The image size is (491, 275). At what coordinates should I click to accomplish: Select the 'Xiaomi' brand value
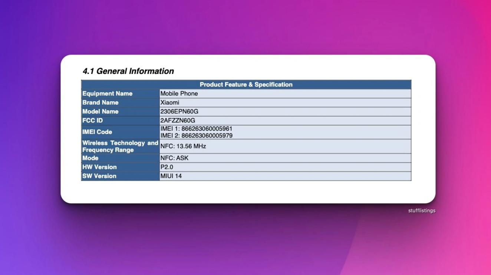coord(169,102)
